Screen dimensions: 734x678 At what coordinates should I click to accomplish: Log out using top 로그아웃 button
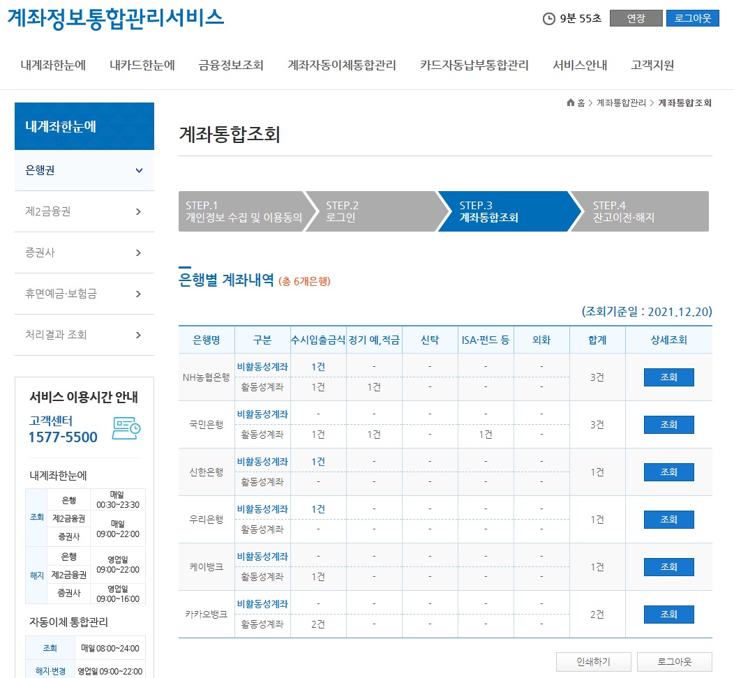pyautogui.click(x=692, y=18)
